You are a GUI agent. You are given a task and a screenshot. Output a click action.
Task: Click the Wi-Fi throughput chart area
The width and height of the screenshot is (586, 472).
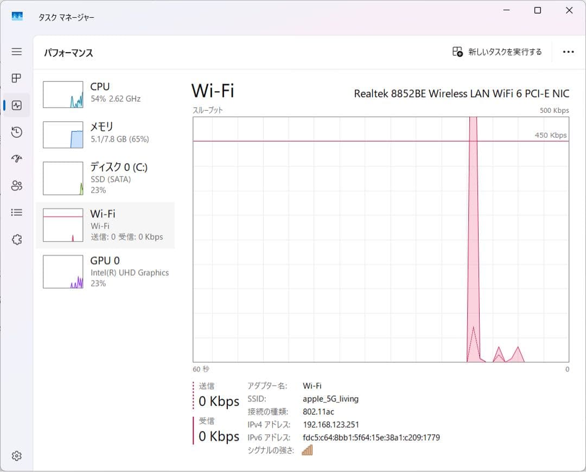click(x=380, y=239)
